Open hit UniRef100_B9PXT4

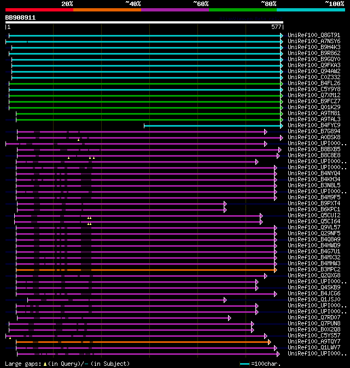coord(314,204)
